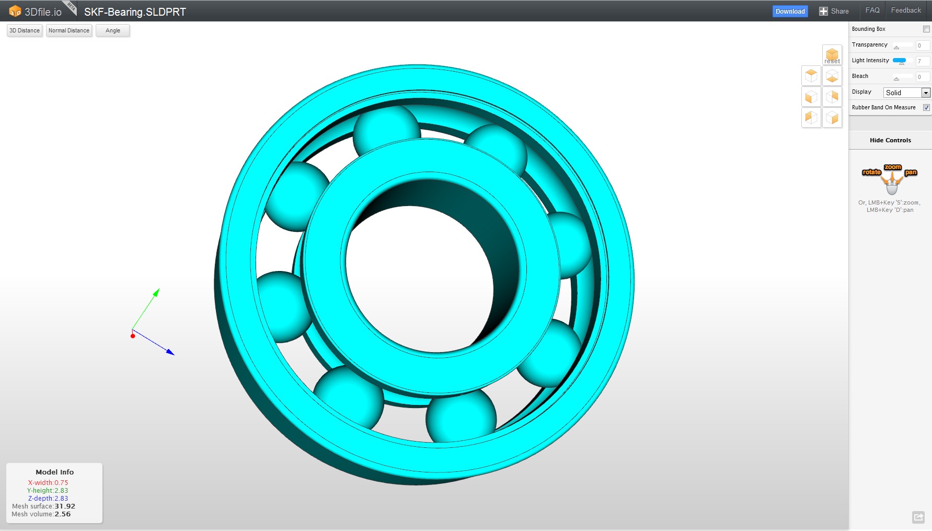932x531 pixels.
Task: Click the Transparency value field
Action: point(922,46)
